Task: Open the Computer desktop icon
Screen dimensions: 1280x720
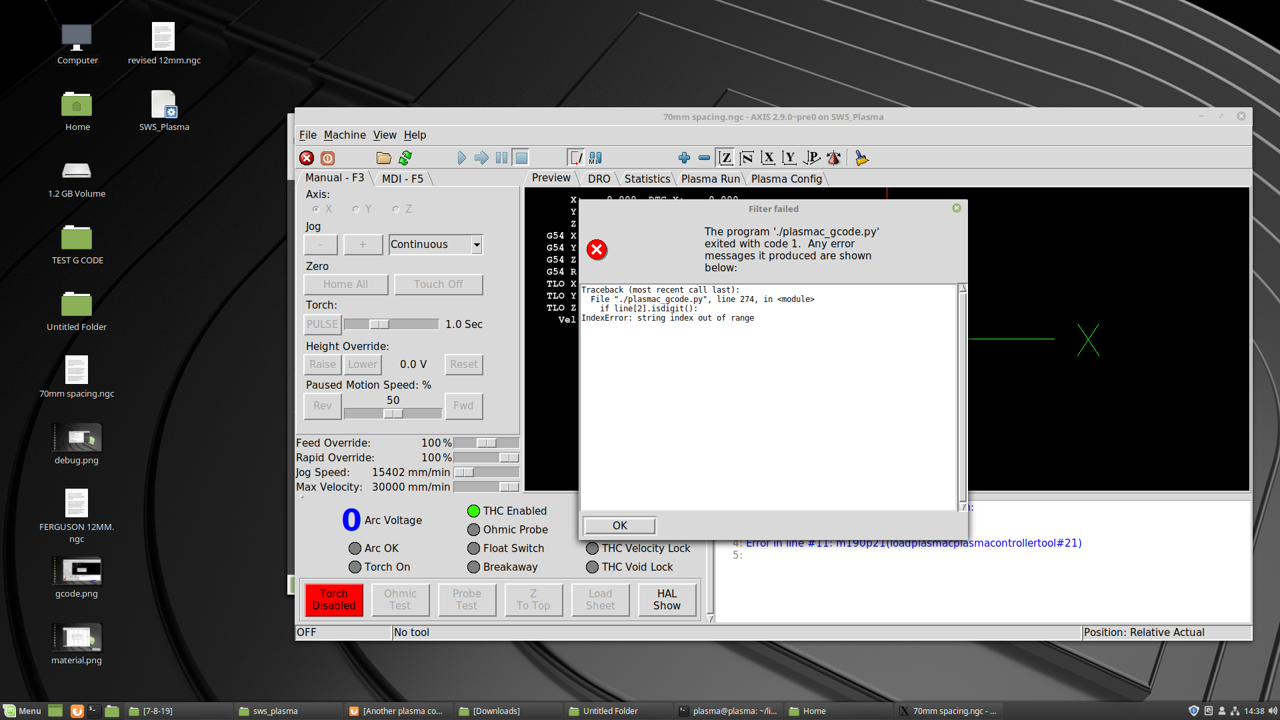Action: (77, 44)
